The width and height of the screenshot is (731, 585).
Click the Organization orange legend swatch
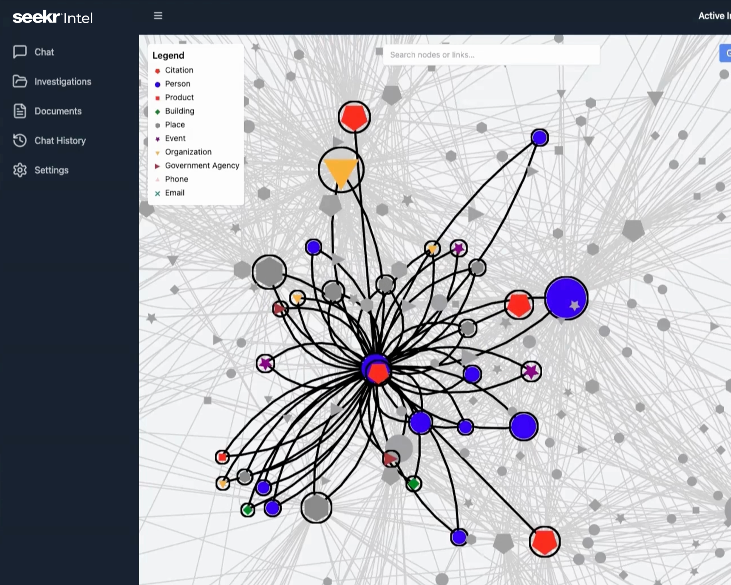coord(158,153)
